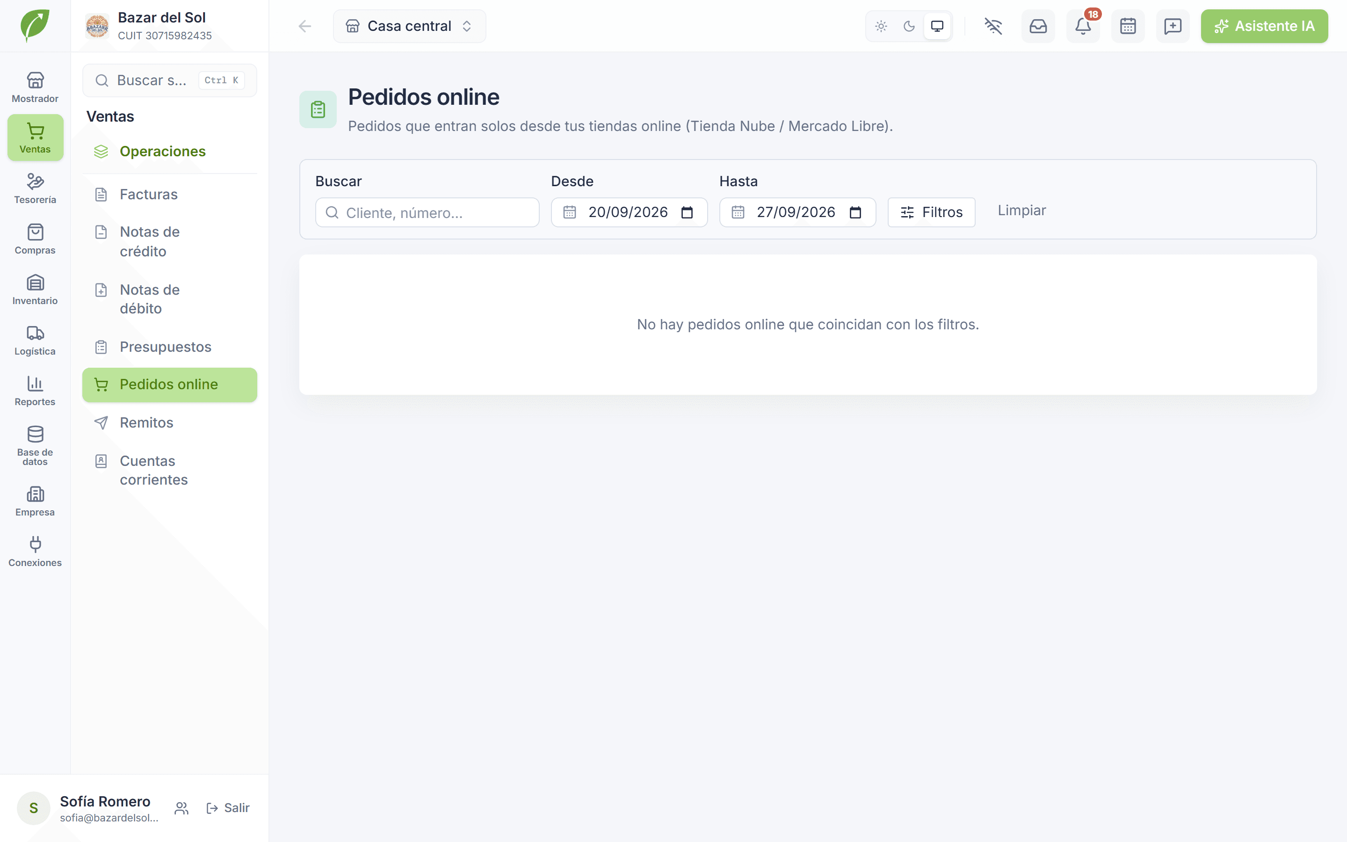Open the Reportes module

coord(35,391)
